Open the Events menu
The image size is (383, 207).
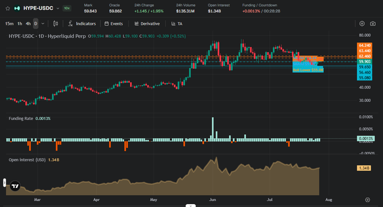114,24
